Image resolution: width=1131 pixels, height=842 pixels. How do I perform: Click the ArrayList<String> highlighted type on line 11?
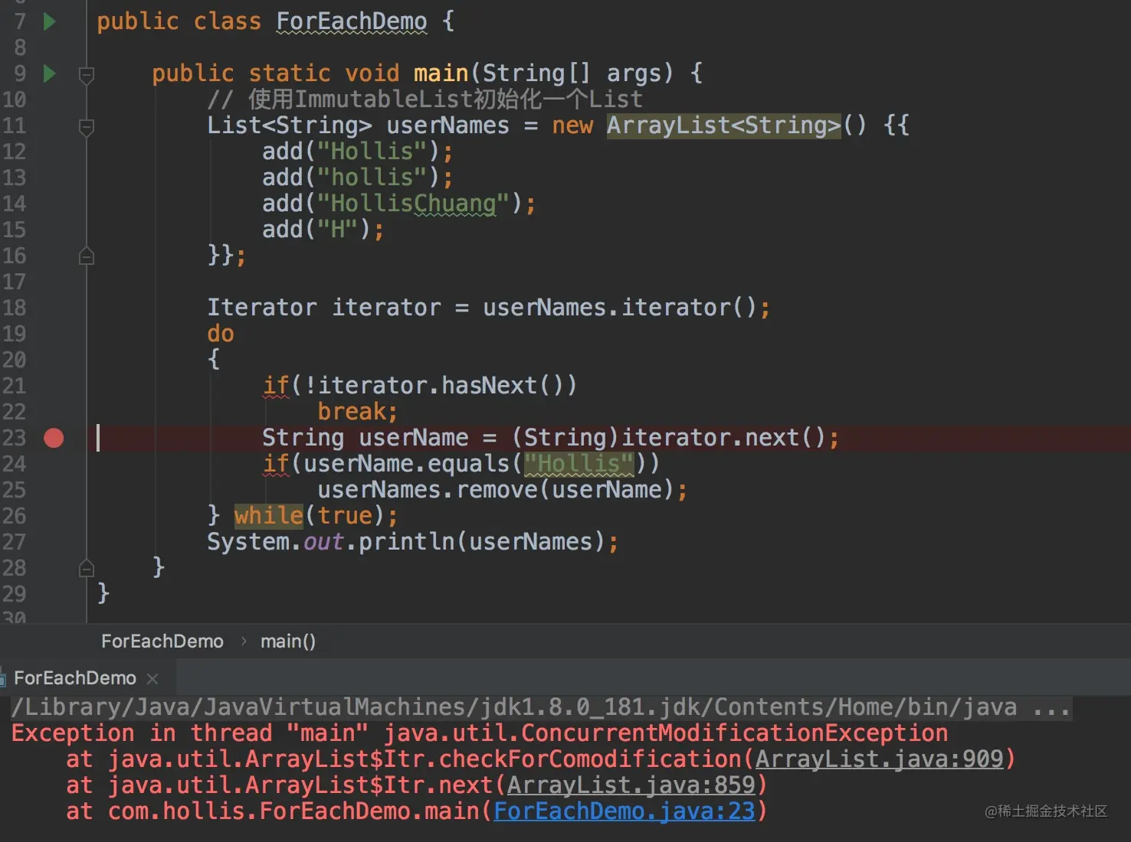724,126
